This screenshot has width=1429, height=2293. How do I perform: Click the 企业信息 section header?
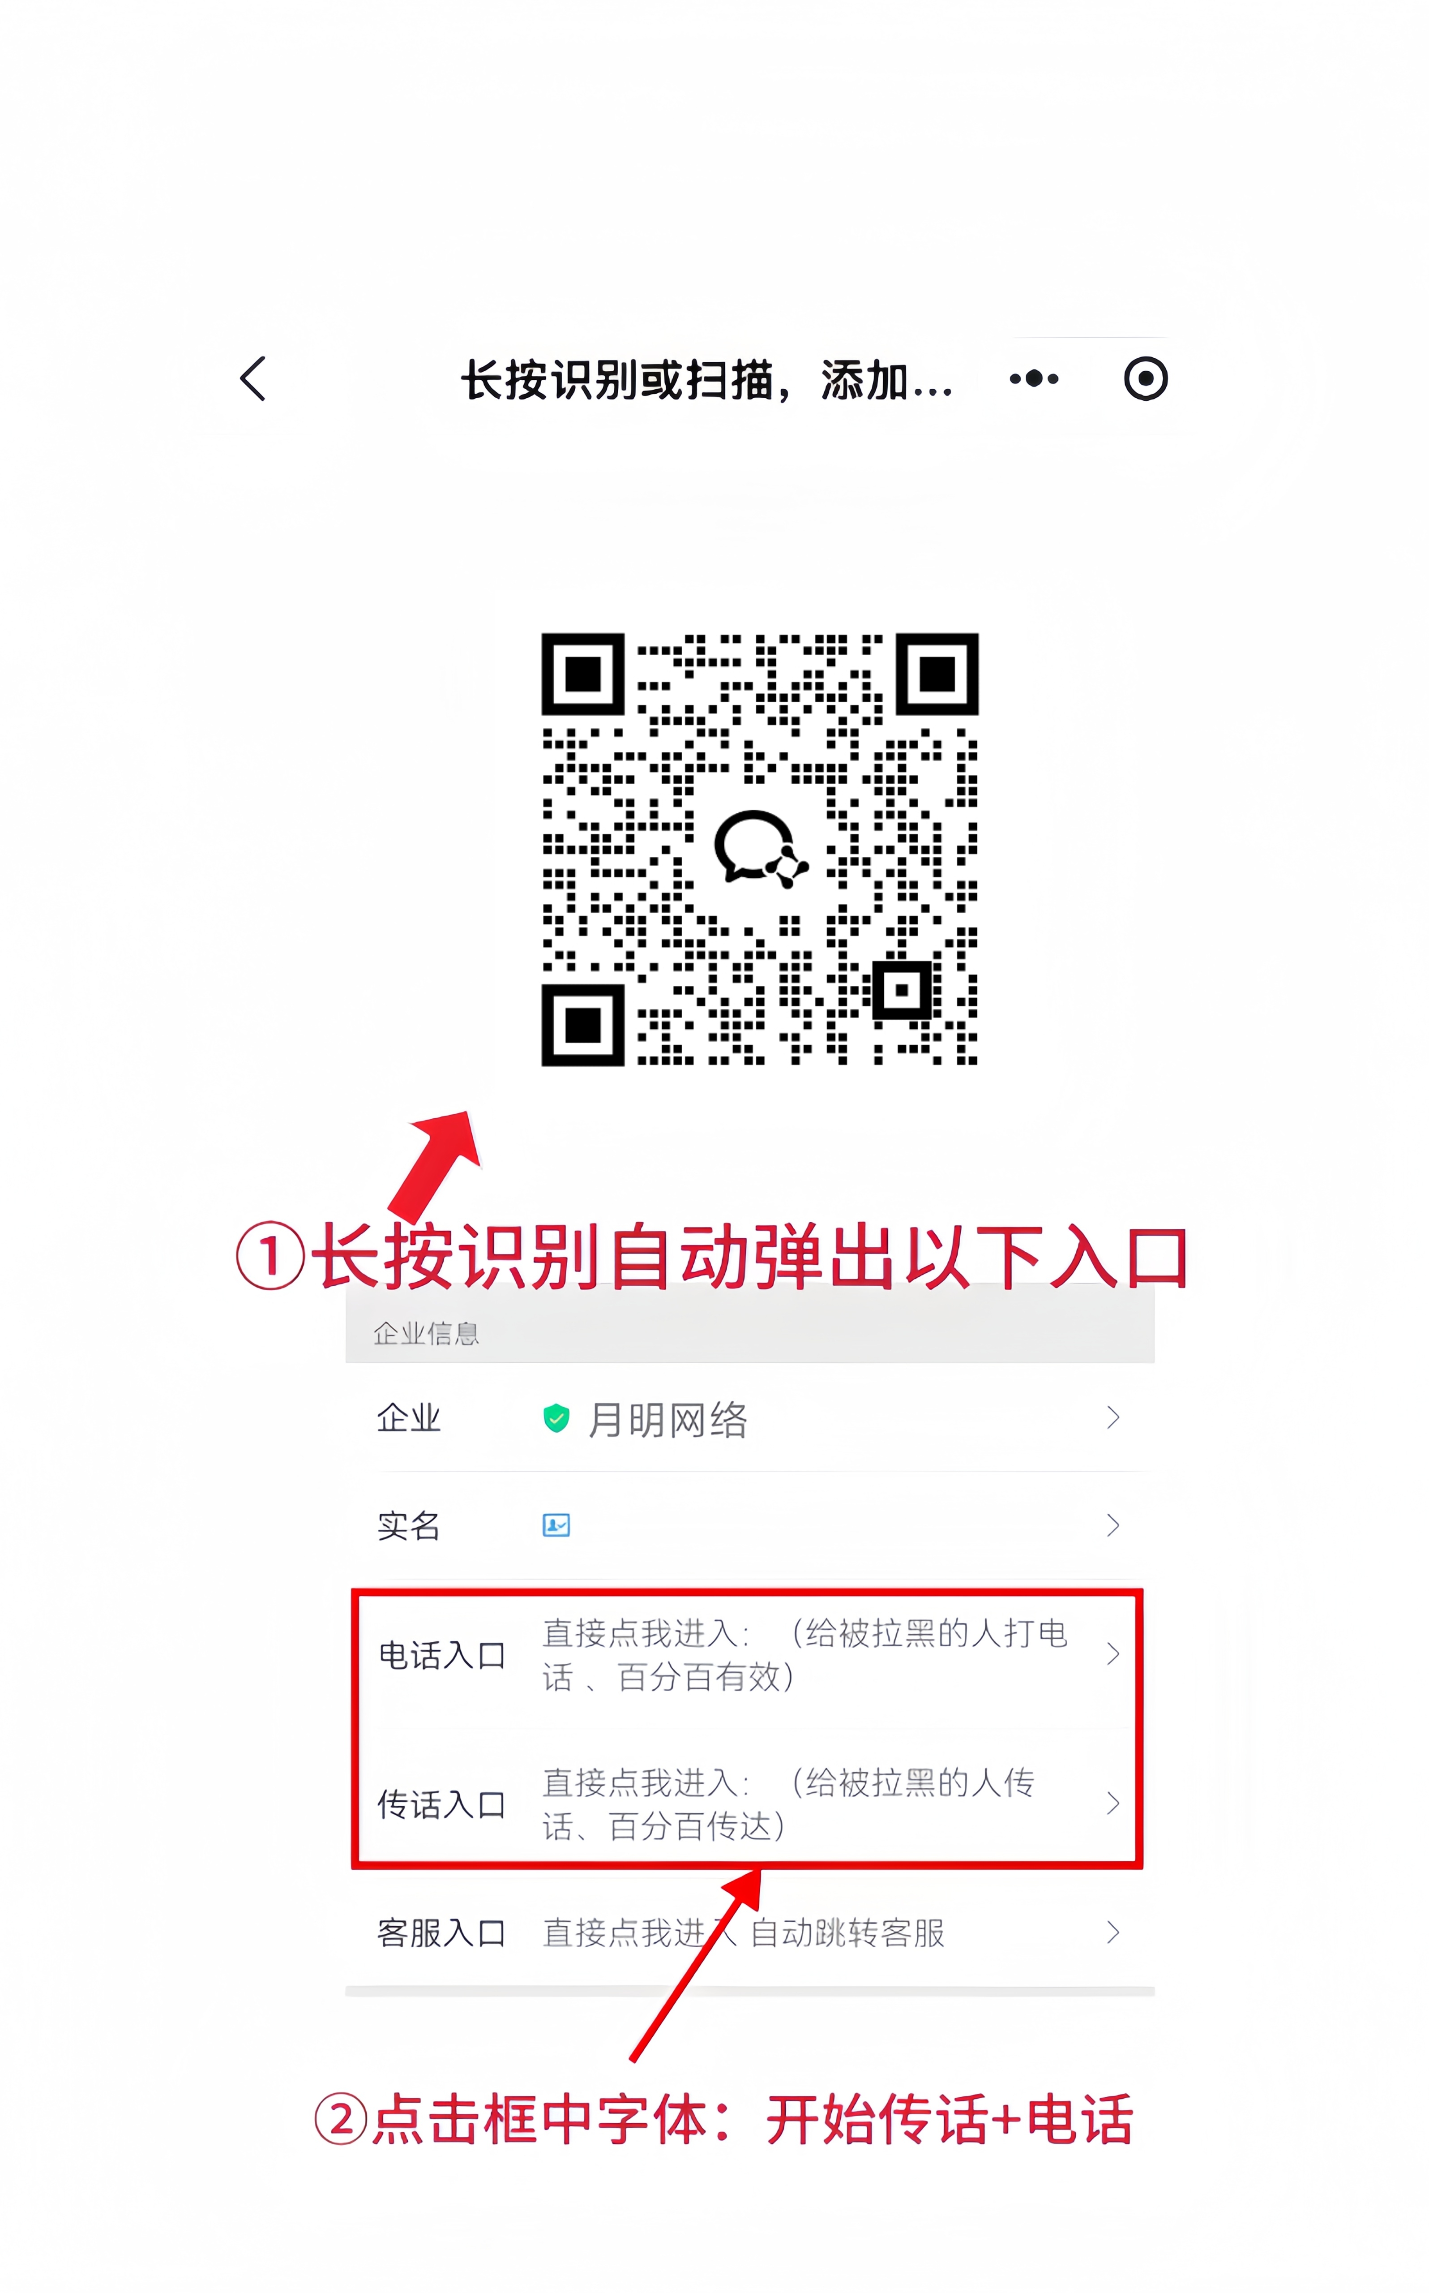[x=426, y=1334]
